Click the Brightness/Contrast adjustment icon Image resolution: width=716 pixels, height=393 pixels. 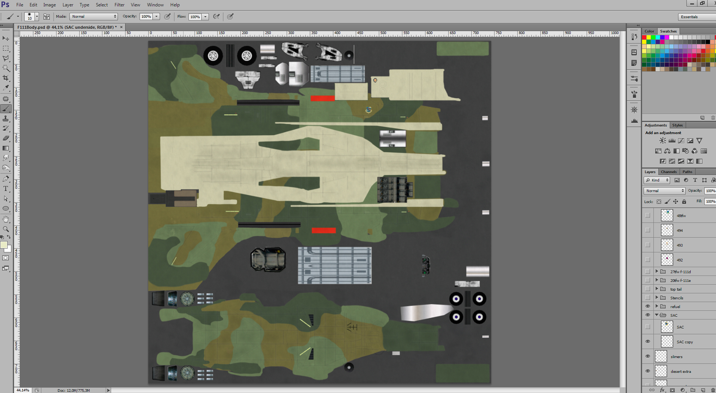(x=663, y=141)
